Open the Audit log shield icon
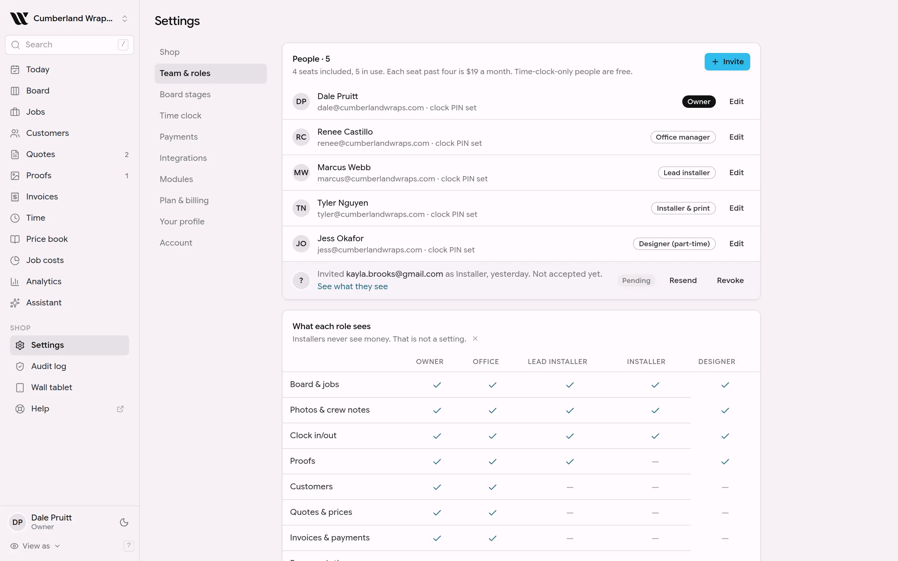The width and height of the screenshot is (898, 561). click(x=20, y=366)
